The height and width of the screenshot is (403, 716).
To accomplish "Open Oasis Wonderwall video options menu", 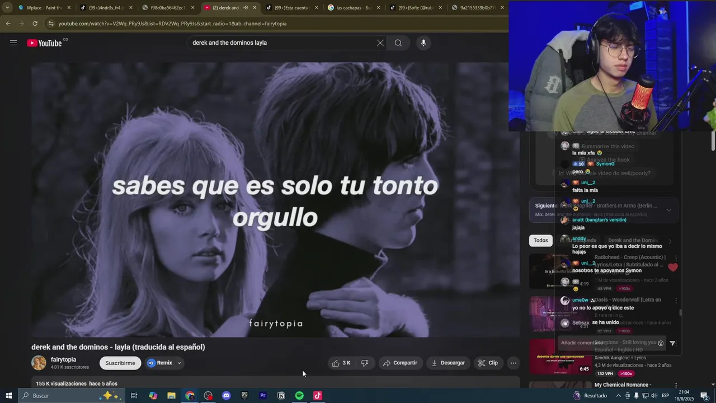I will [676, 301].
